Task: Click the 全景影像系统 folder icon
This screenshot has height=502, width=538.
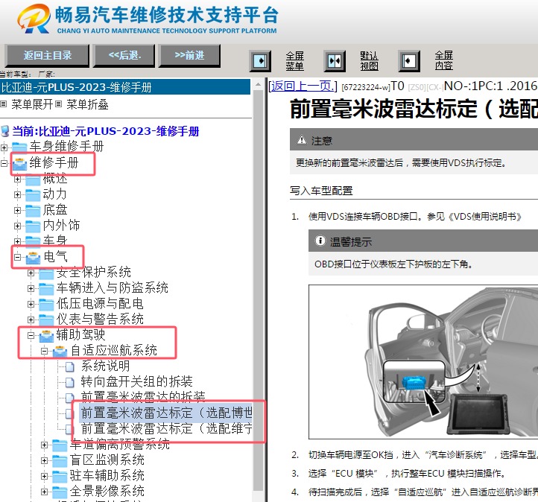Action: [x=60, y=492]
